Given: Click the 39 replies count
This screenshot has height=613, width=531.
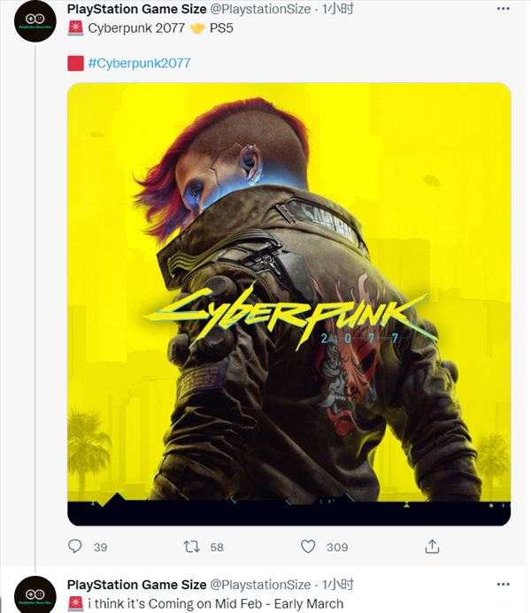Looking at the screenshot, I should click(x=101, y=547).
